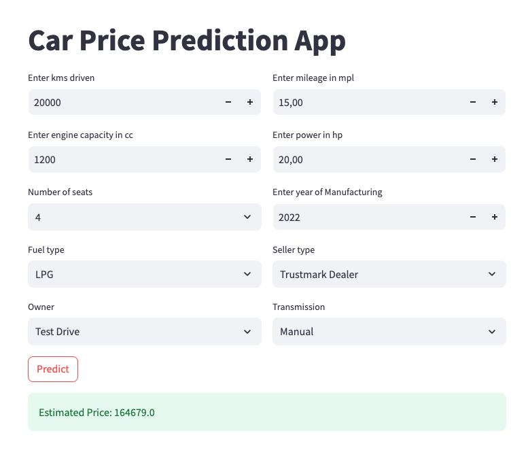Decrease power in hp value
The image size is (528, 463).
coord(473,159)
